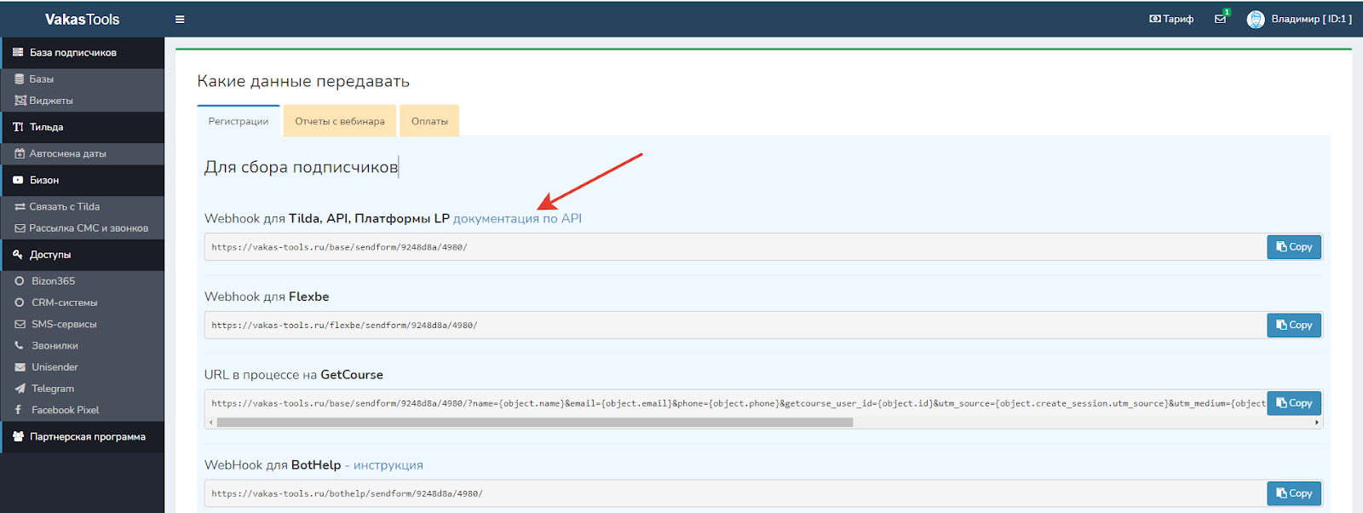Open the mail notifications envelope icon
Viewport: 1363px width, 513px height.
point(1220,19)
